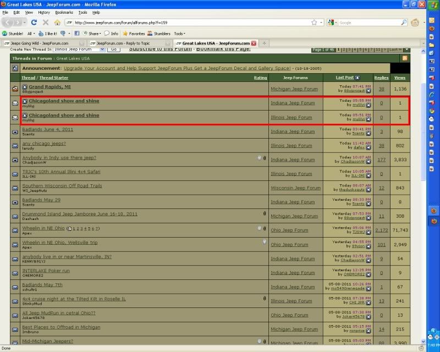Open the Stumblers button
440x352 pixels.
159,34
